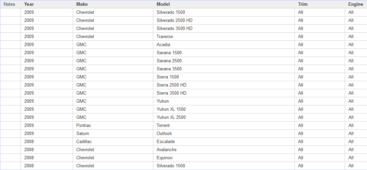Select the 2009 Silverado 3500 HD cell
This screenshot has width=367, height=170.
(224, 29)
